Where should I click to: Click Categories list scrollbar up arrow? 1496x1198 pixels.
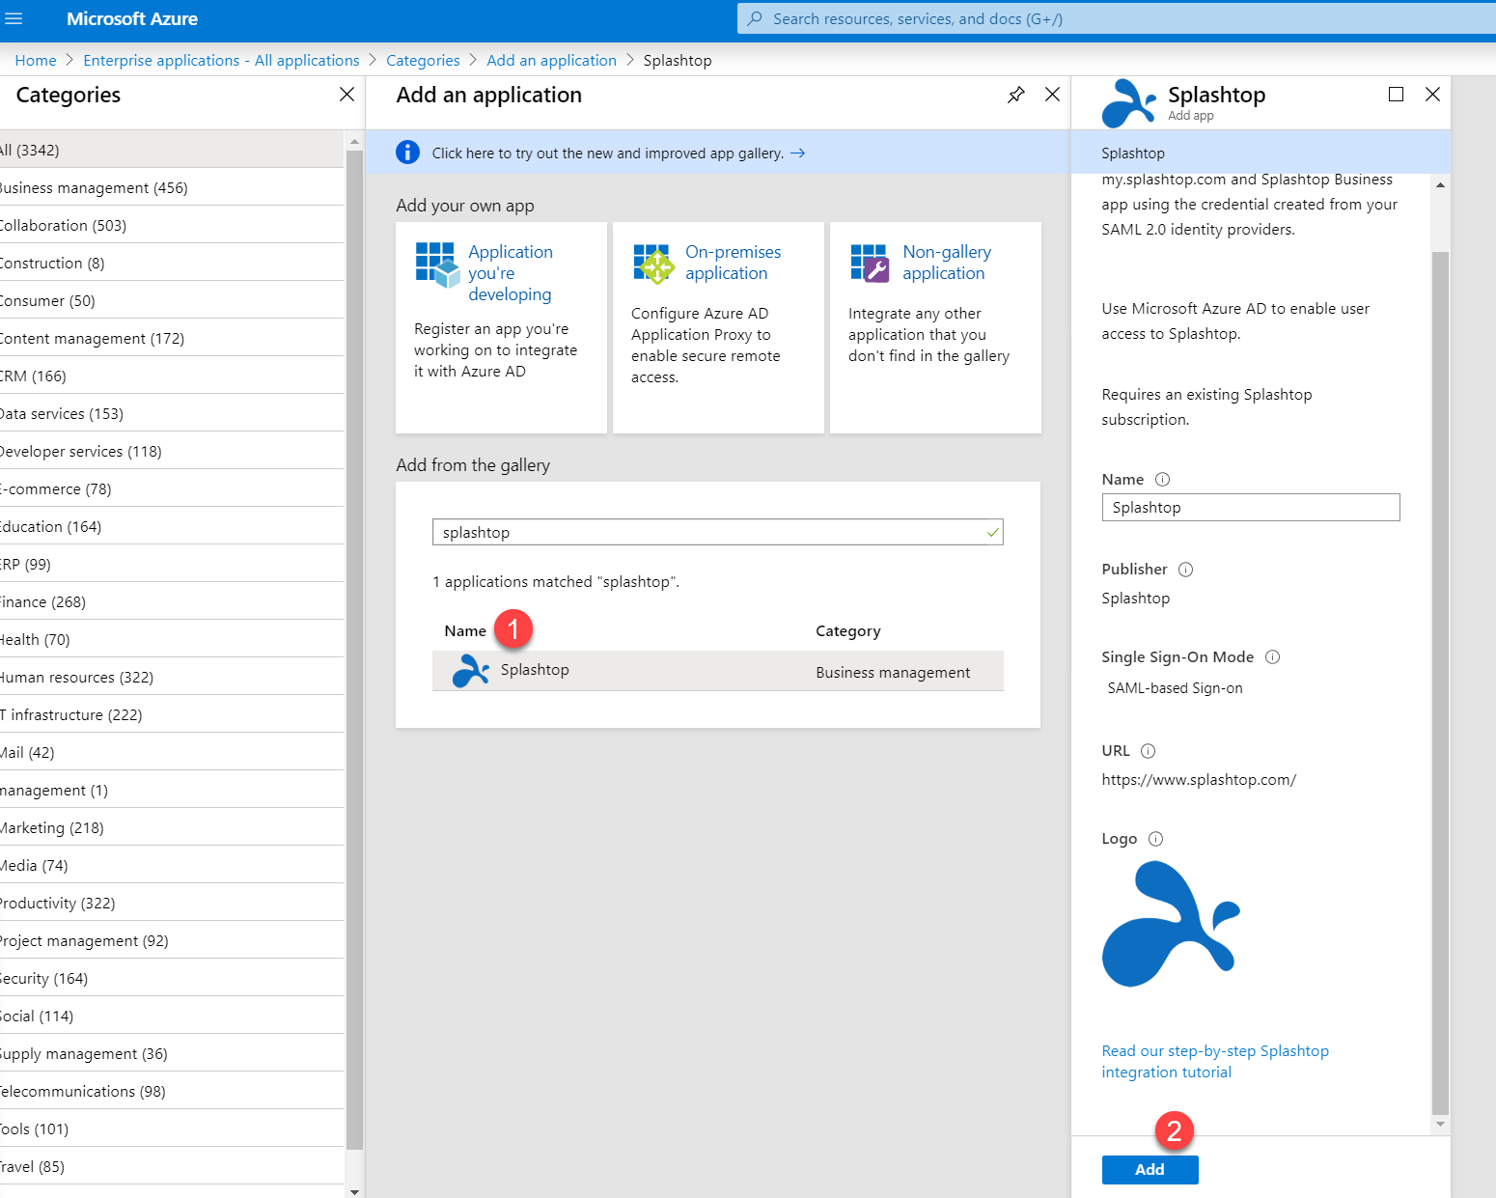[x=354, y=141]
